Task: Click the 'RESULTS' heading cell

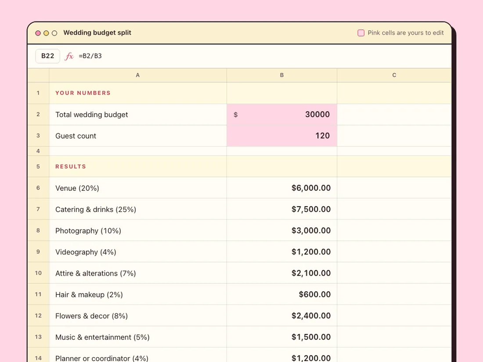Action: [x=138, y=167]
